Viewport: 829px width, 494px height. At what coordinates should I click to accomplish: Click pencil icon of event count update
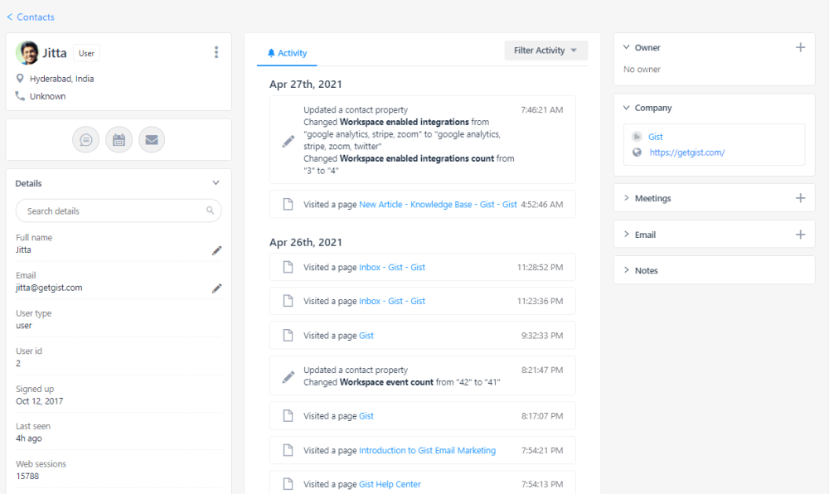pos(288,376)
